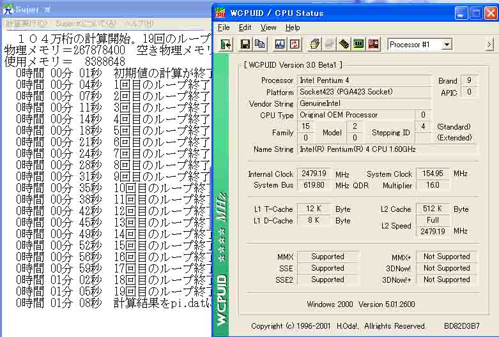Click the Stepping ID value 4
The height and width of the screenshot is (337, 499).
pos(423,126)
